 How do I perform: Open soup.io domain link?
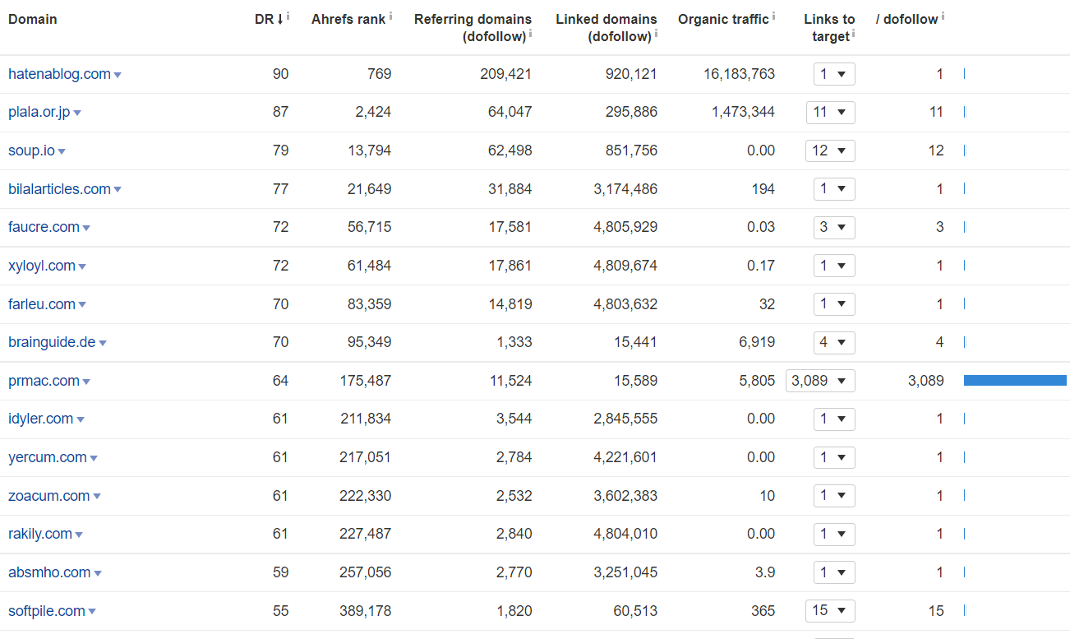coord(31,150)
